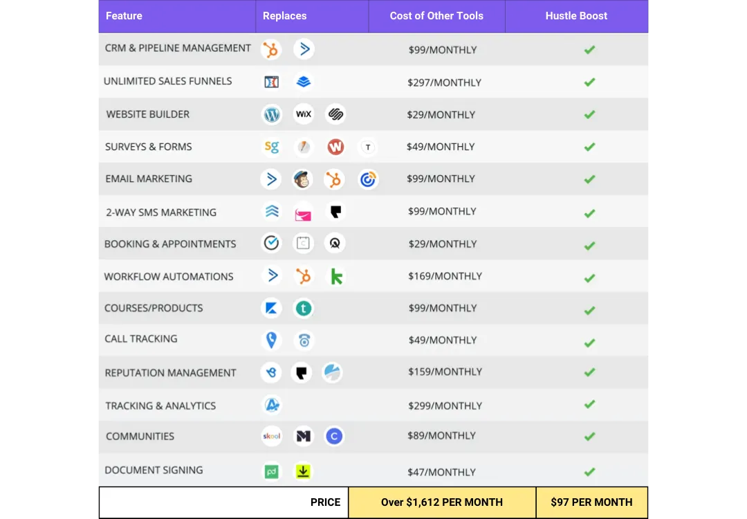Click the black speech-bubble logo in SMS Marketing row

click(335, 212)
